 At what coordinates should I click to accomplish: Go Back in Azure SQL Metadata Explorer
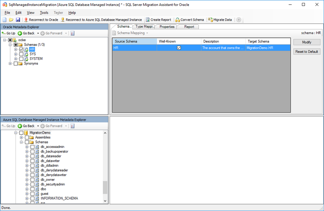(x=26, y=126)
